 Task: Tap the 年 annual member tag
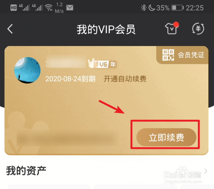pos(113,64)
